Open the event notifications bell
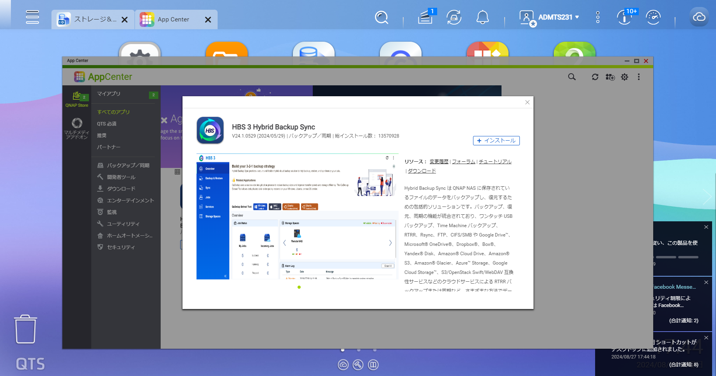 (483, 17)
